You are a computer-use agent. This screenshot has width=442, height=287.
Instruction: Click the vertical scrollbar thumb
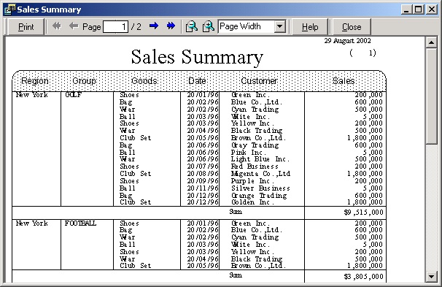(431, 96)
